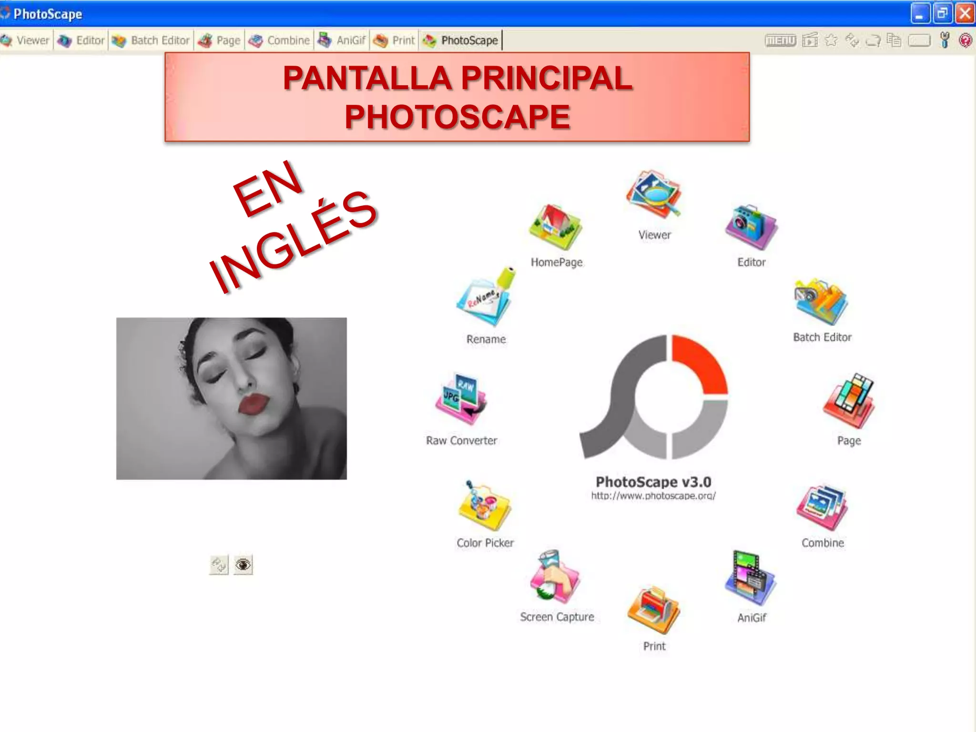Open help with the red question icon

[965, 41]
